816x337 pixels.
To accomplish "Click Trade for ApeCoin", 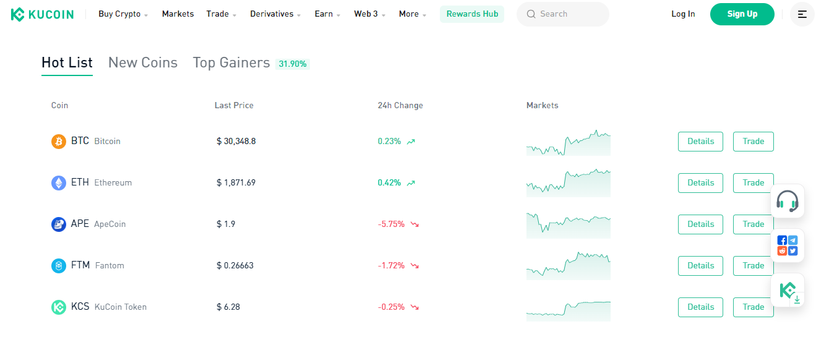I will pyautogui.click(x=754, y=224).
